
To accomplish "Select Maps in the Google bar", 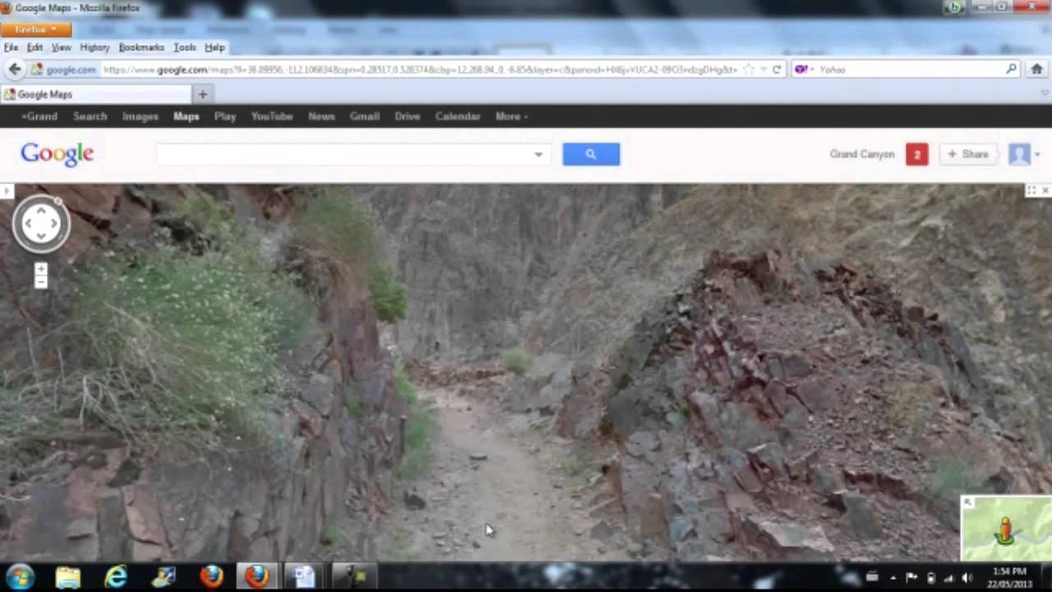I will (187, 116).
